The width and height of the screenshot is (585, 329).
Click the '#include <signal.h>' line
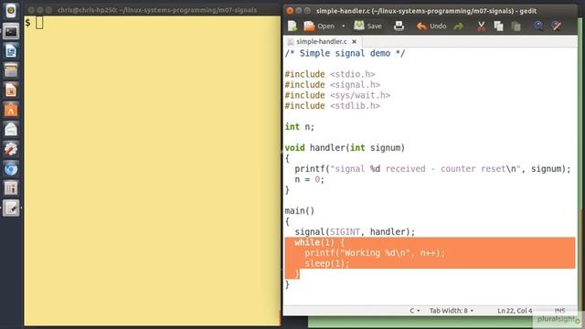[x=333, y=85]
